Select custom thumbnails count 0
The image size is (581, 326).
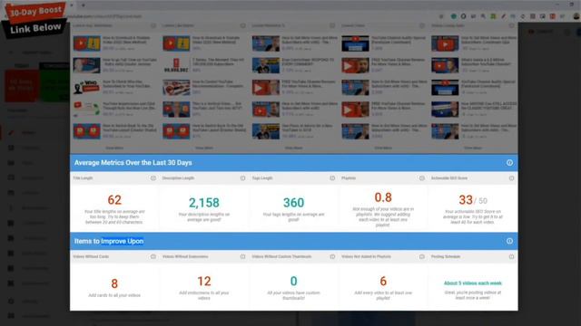(x=294, y=282)
